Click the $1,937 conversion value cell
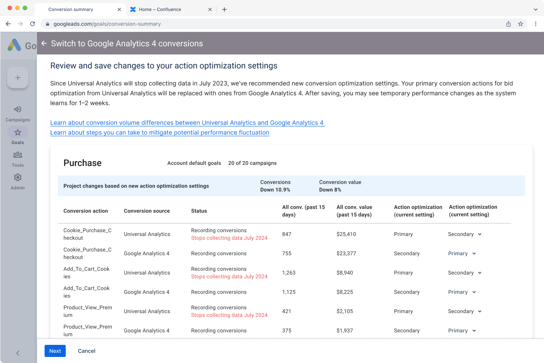The image size is (544, 363). coord(345,330)
